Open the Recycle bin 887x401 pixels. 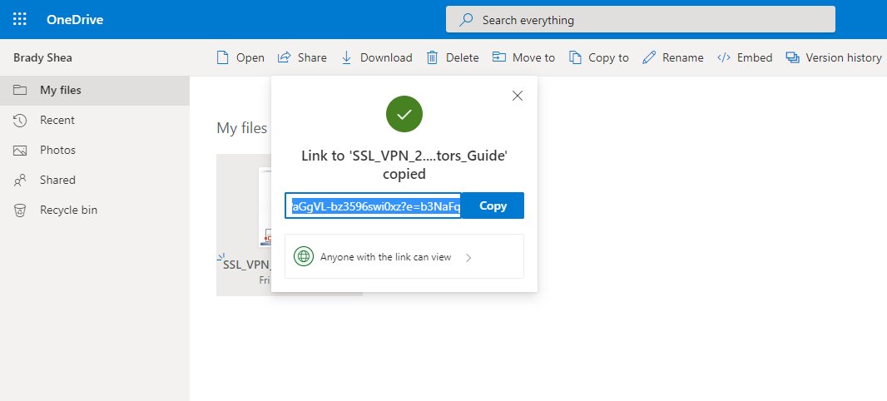tap(68, 210)
